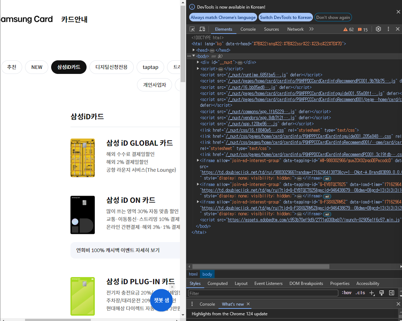The image size is (402, 321).
Task: Expand the G-EYBTQC7825 iframe node
Action: point(198,184)
